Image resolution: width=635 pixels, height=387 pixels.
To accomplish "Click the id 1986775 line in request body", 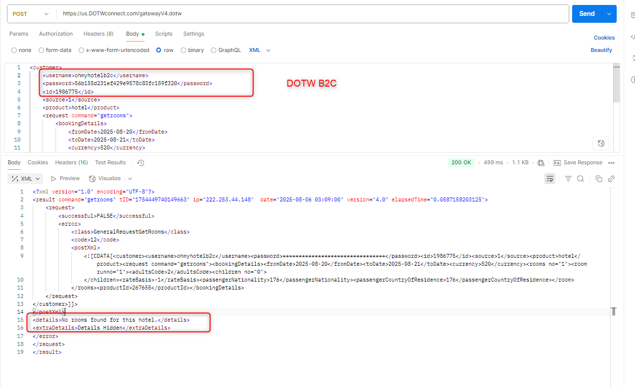I will click(x=68, y=92).
